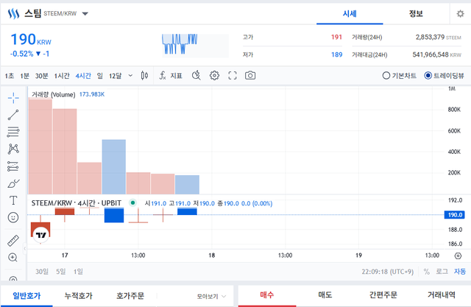Open the Fibonacci retracement tool
Image resolution: width=471 pixels, height=307 pixels.
coord(13,132)
